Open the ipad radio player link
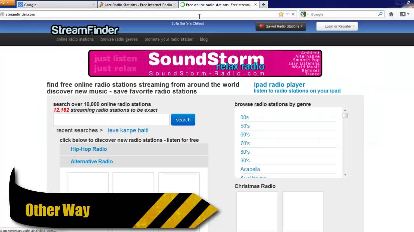Viewport: 414px width, 232px height. click(279, 84)
